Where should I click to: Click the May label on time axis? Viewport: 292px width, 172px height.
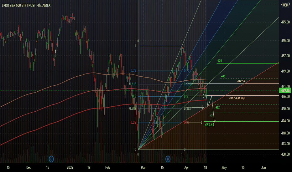coord(224,168)
